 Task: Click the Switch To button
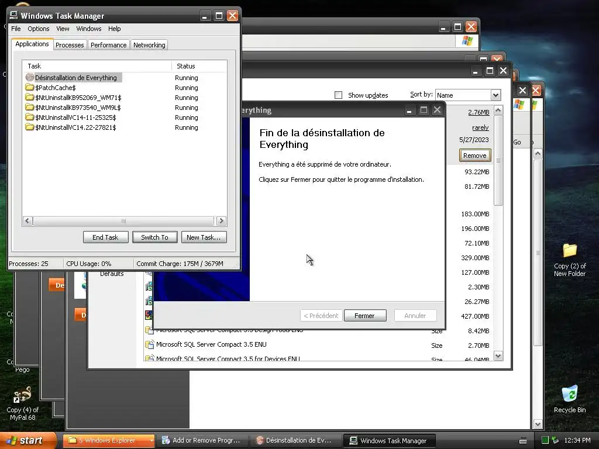click(x=154, y=237)
